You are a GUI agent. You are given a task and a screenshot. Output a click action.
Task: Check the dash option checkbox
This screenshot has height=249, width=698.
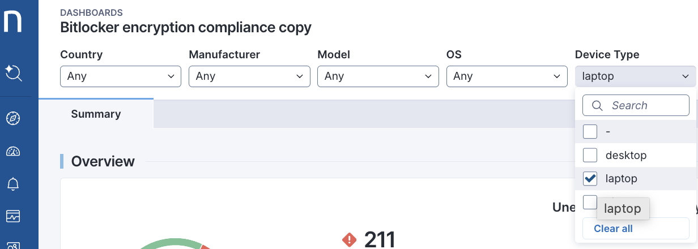[x=590, y=131]
